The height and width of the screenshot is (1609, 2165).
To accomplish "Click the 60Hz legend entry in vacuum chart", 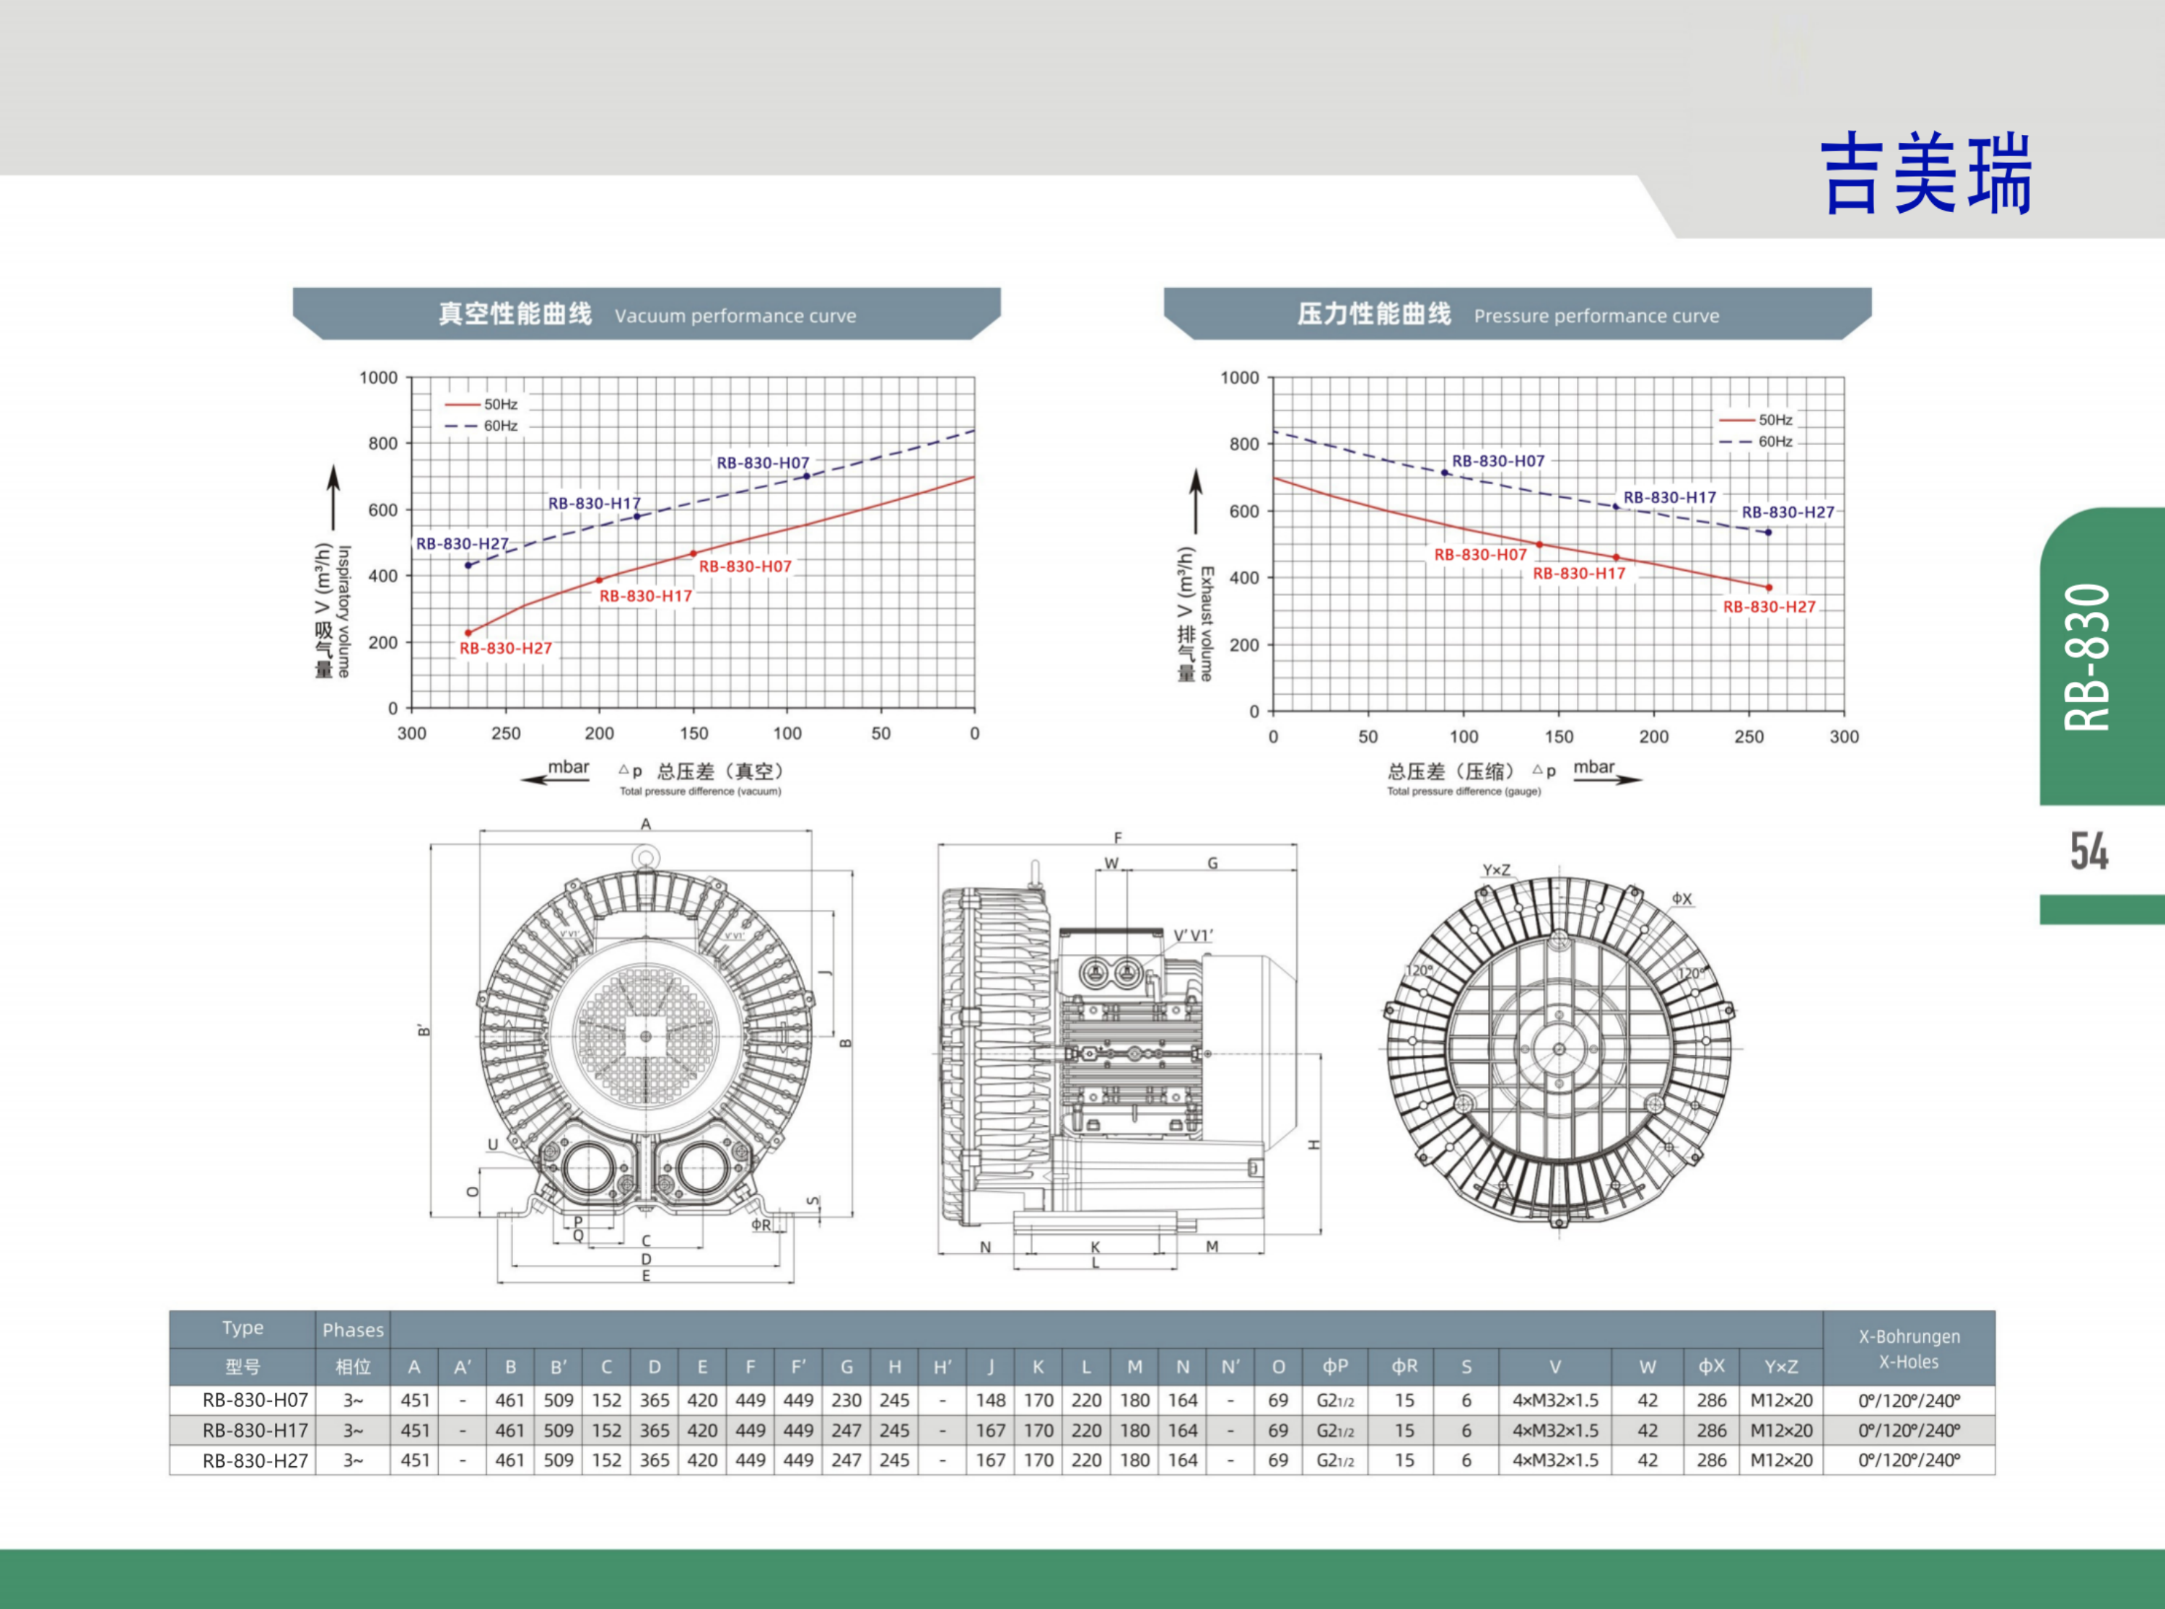I will [x=481, y=426].
